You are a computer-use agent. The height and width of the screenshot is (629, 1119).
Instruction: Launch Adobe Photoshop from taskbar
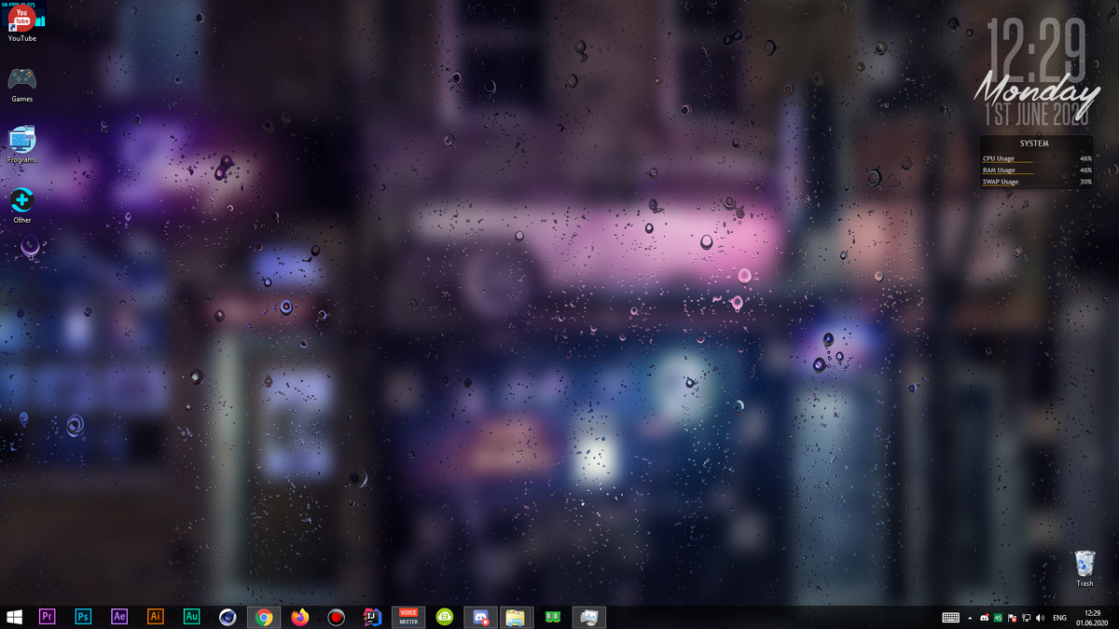(x=83, y=617)
